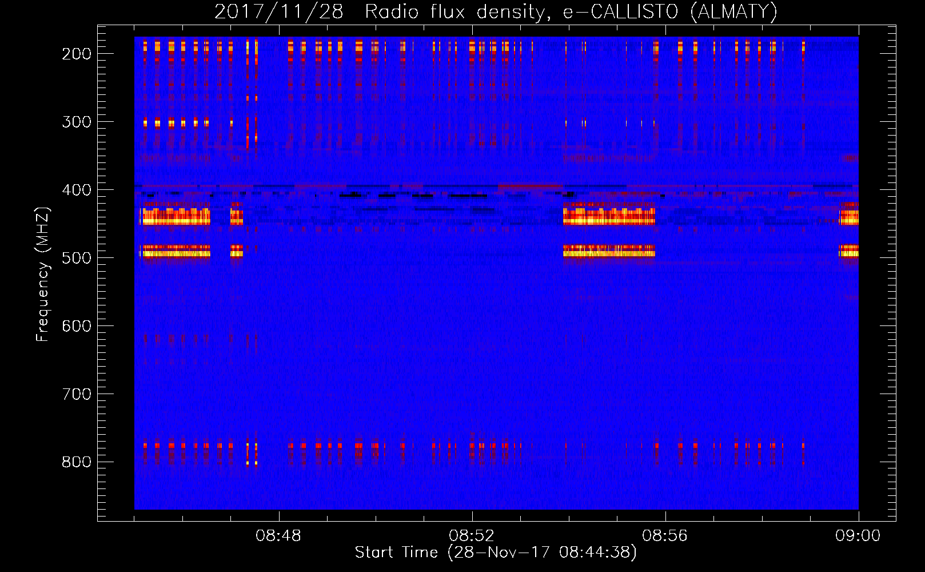This screenshot has width=925, height=572.
Task: Click the 08:48 time tick label
Action: [278, 536]
